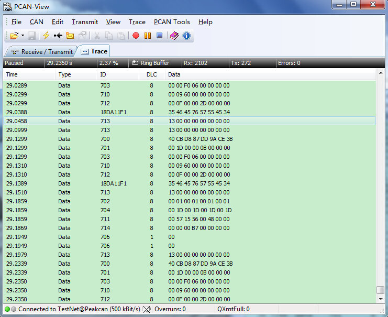Open the PCAN Tools menu
The image size is (388, 317).
coord(172,22)
